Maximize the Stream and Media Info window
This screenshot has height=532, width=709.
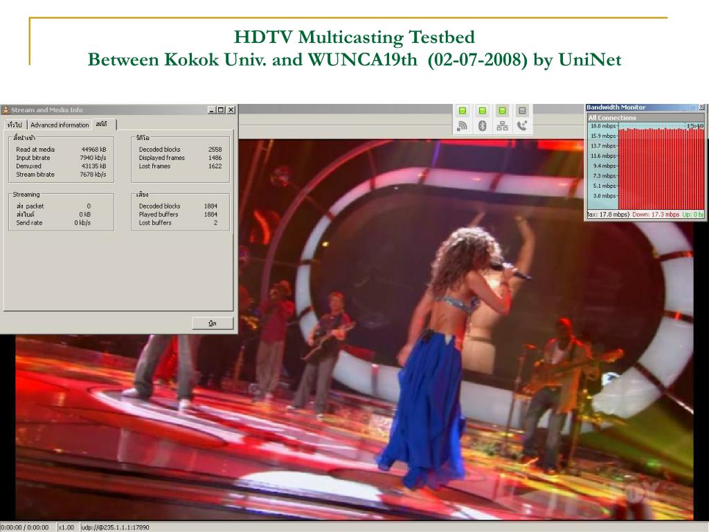[x=221, y=109]
